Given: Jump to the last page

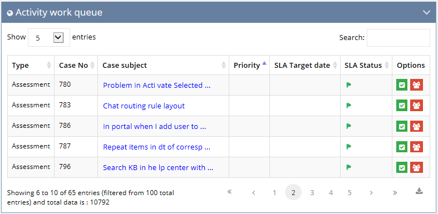Looking at the screenshot, I should coord(395,192).
